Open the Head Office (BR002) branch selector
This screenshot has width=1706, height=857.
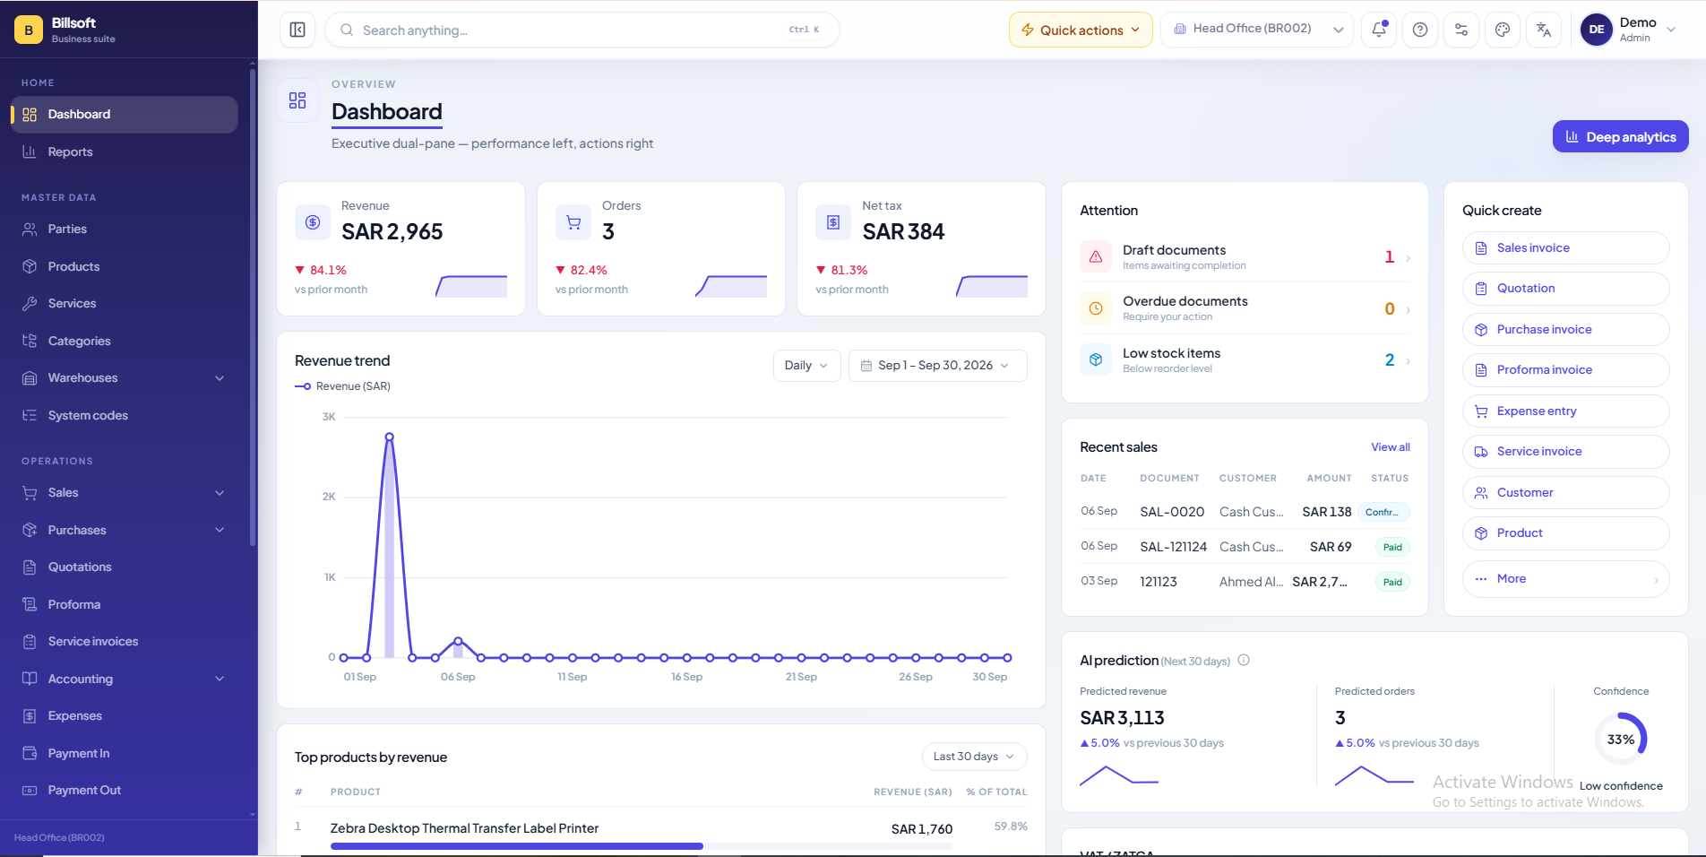coord(1256,30)
